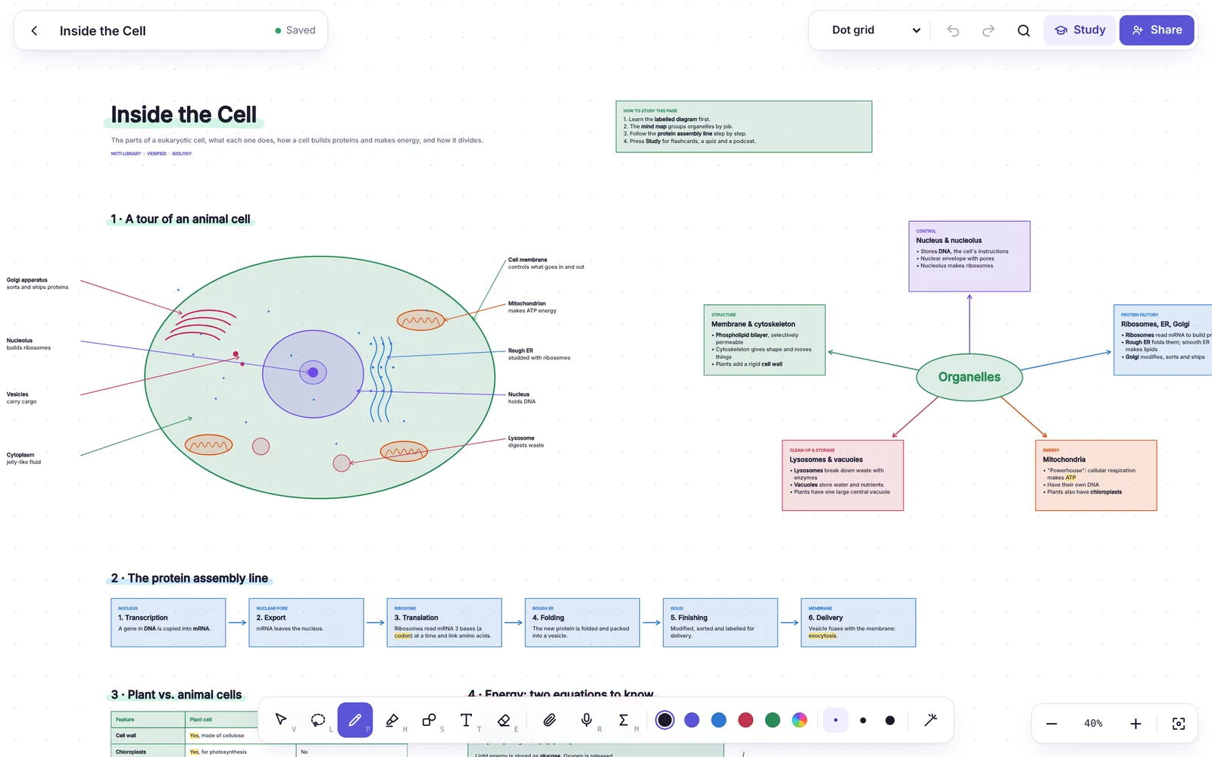Select the 3. Translation step card
The image size is (1212, 757).
tap(444, 622)
